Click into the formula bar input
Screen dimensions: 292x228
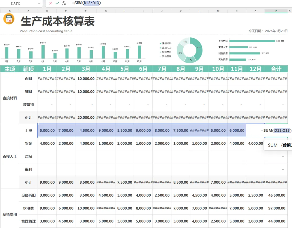point(181,3)
